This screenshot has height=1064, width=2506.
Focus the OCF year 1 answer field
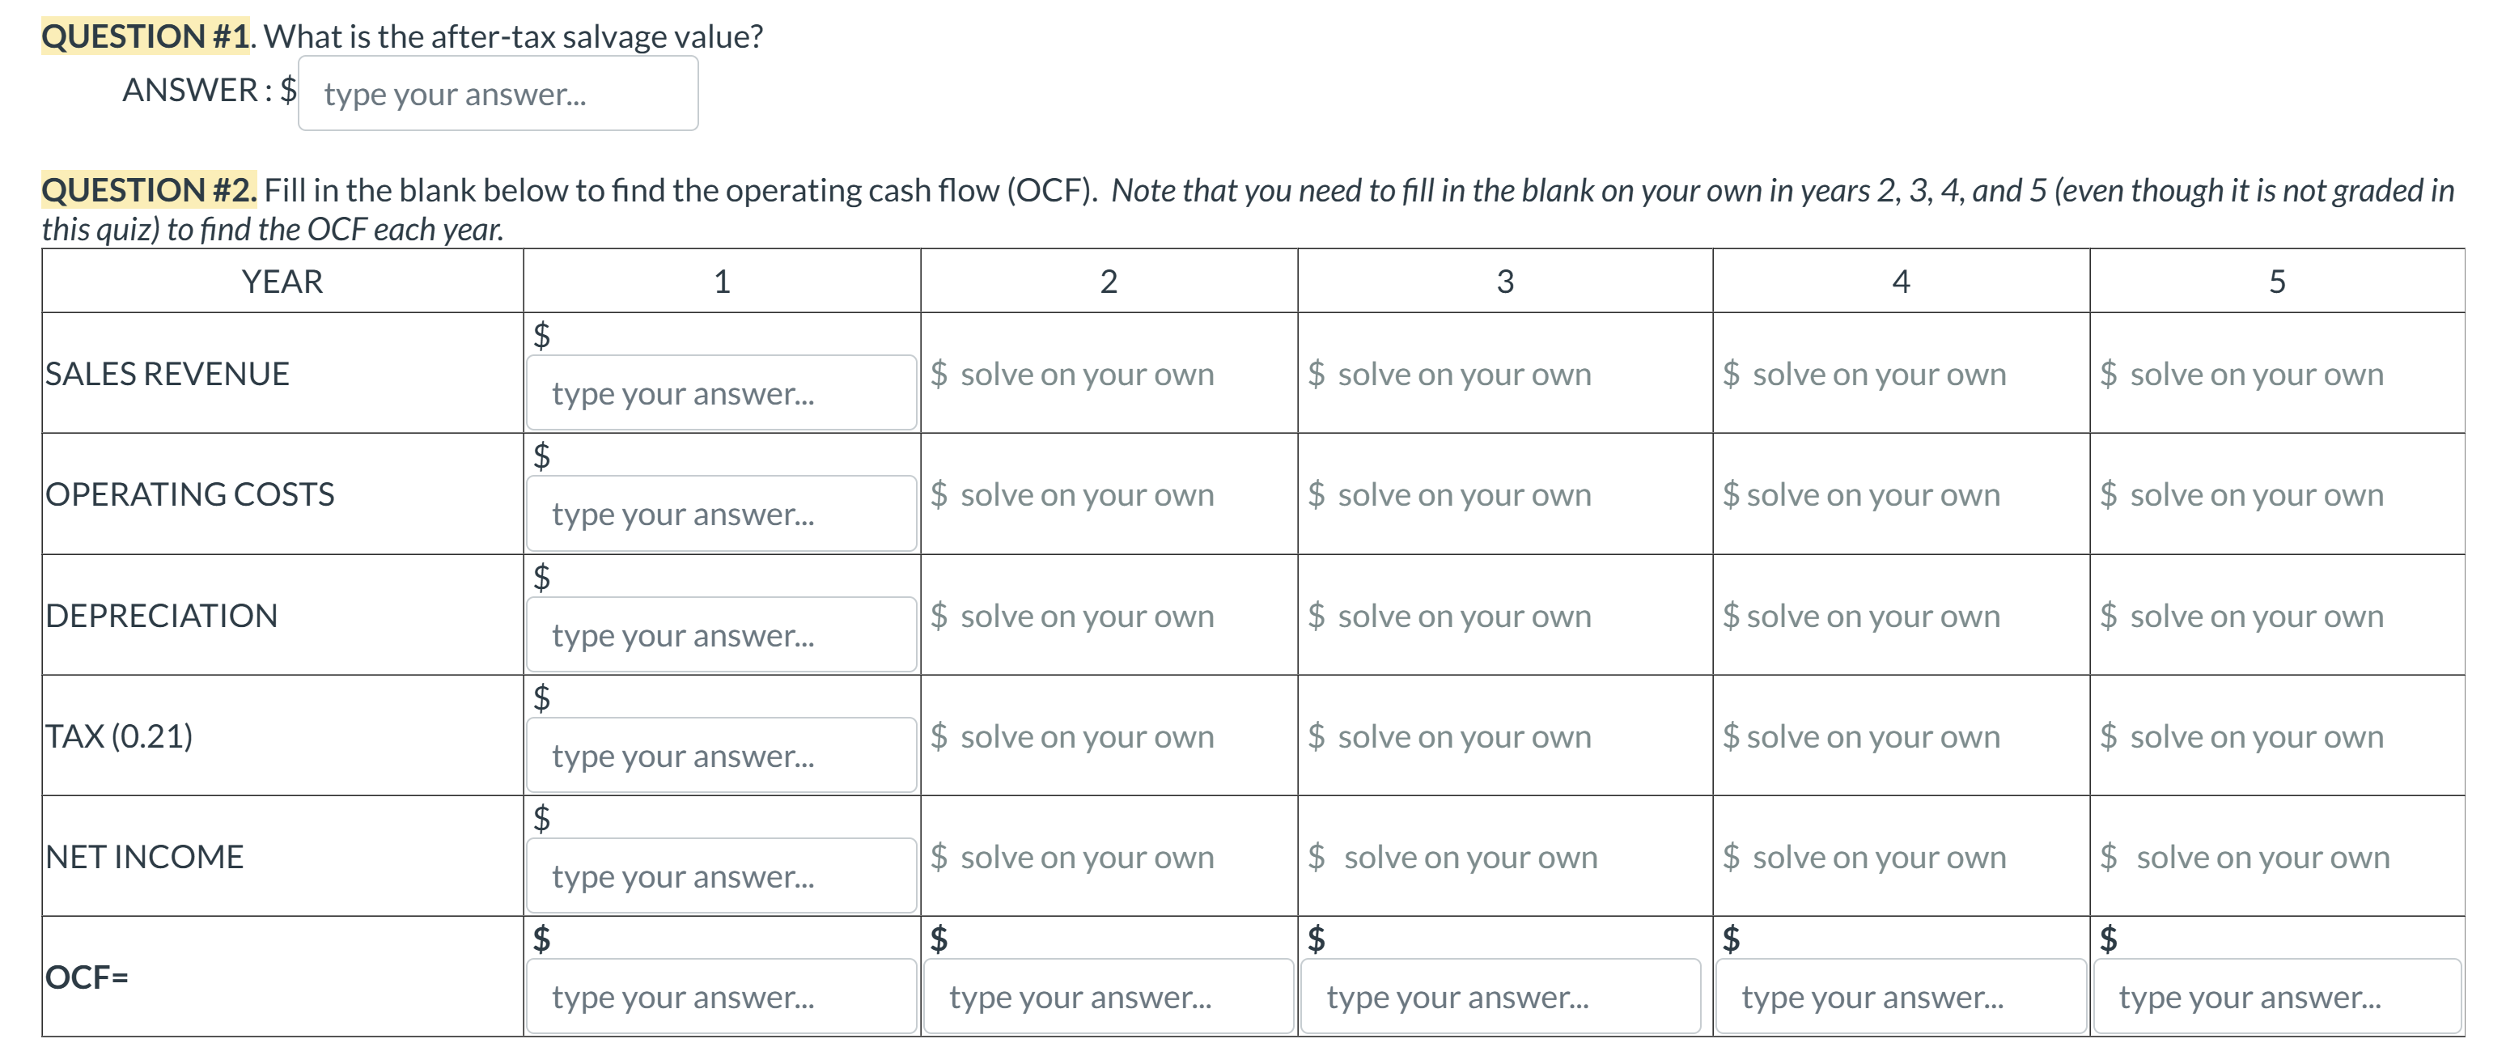point(721,997)
